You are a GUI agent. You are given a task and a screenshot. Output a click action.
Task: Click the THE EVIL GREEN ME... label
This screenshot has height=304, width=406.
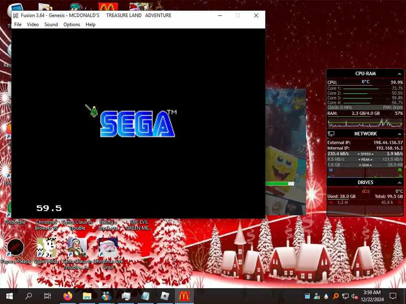[139, 225]
